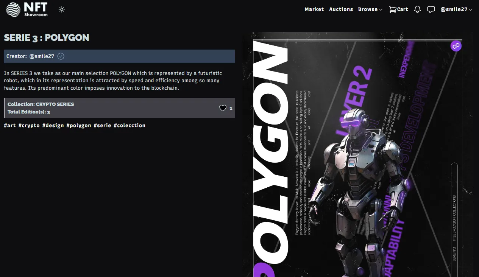Open the Market page

(314, 9)
